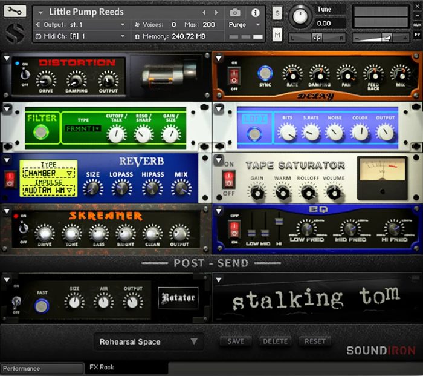The width and height of the screenshot is (423, 376).
Task: Toggle the EQ red power switch
Action: pyautogui.click(x=234, y=229)
